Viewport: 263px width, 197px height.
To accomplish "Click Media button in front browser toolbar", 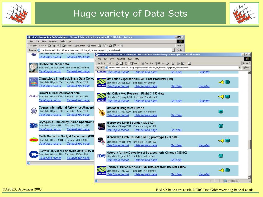I will (159, 63).
